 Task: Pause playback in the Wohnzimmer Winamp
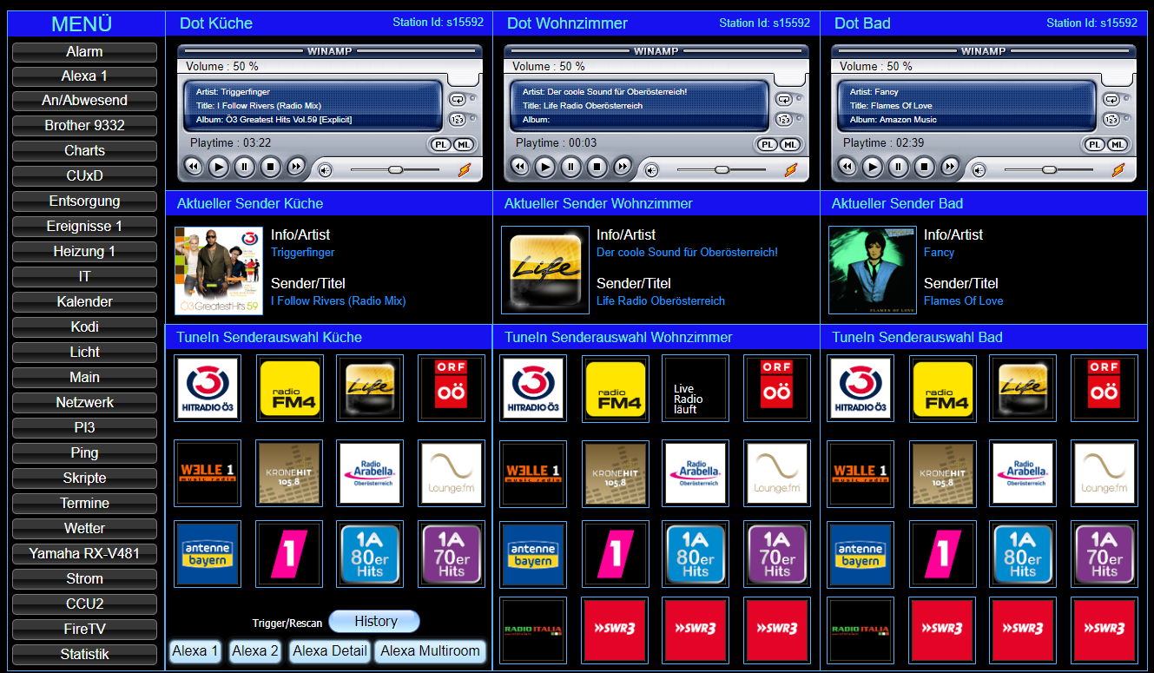click(570, 166)
